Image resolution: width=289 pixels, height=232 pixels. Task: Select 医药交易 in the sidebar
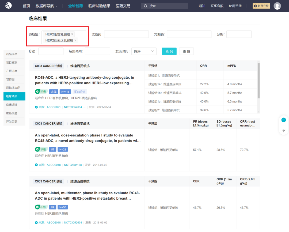tap(14, 113)
